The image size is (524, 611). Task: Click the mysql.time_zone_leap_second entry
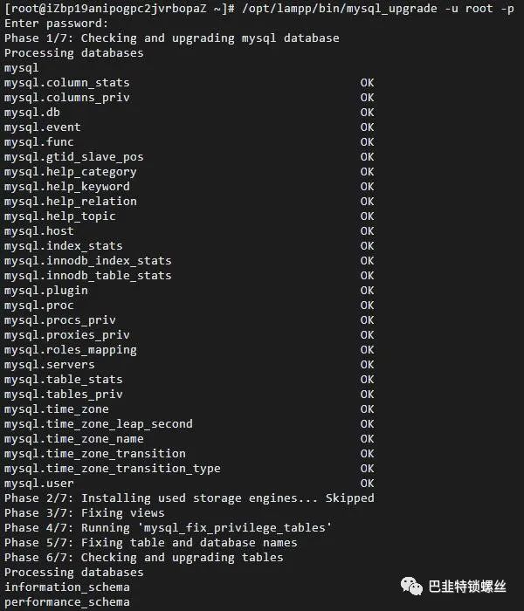click(x=98, y=424)
